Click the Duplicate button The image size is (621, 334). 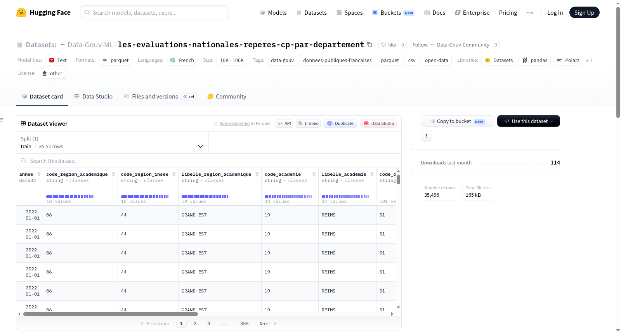(340, 123)
